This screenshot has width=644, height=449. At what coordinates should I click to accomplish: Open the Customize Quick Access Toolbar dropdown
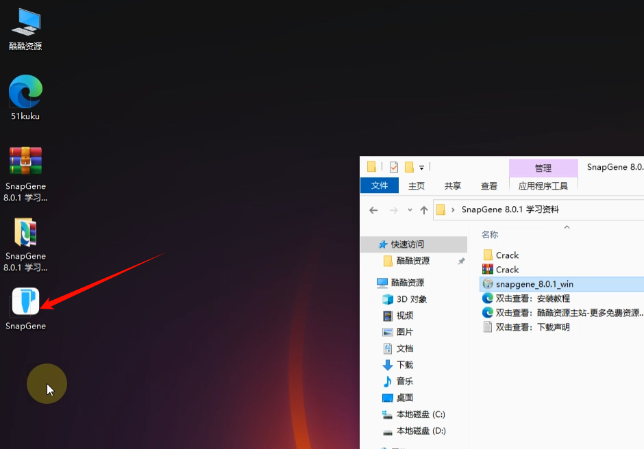pyautogui.click(x=421, y=168)
